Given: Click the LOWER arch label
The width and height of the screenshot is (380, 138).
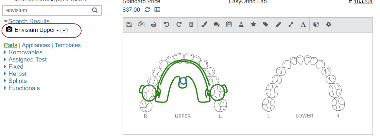Looking at the screenshot, I should (304, 116).
